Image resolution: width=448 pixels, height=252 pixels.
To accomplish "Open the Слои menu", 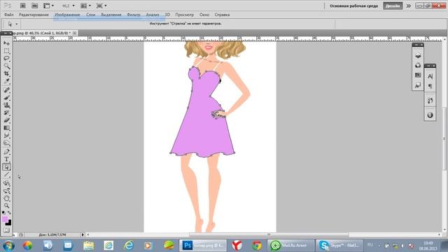I will pyautogui.click(x=90, y=15).
